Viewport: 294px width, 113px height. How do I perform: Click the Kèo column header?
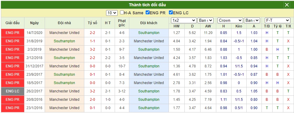point(239,26)
